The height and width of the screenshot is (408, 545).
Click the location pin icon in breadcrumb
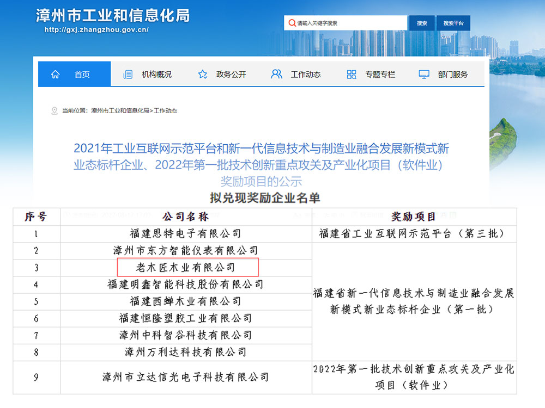[54, 110]
